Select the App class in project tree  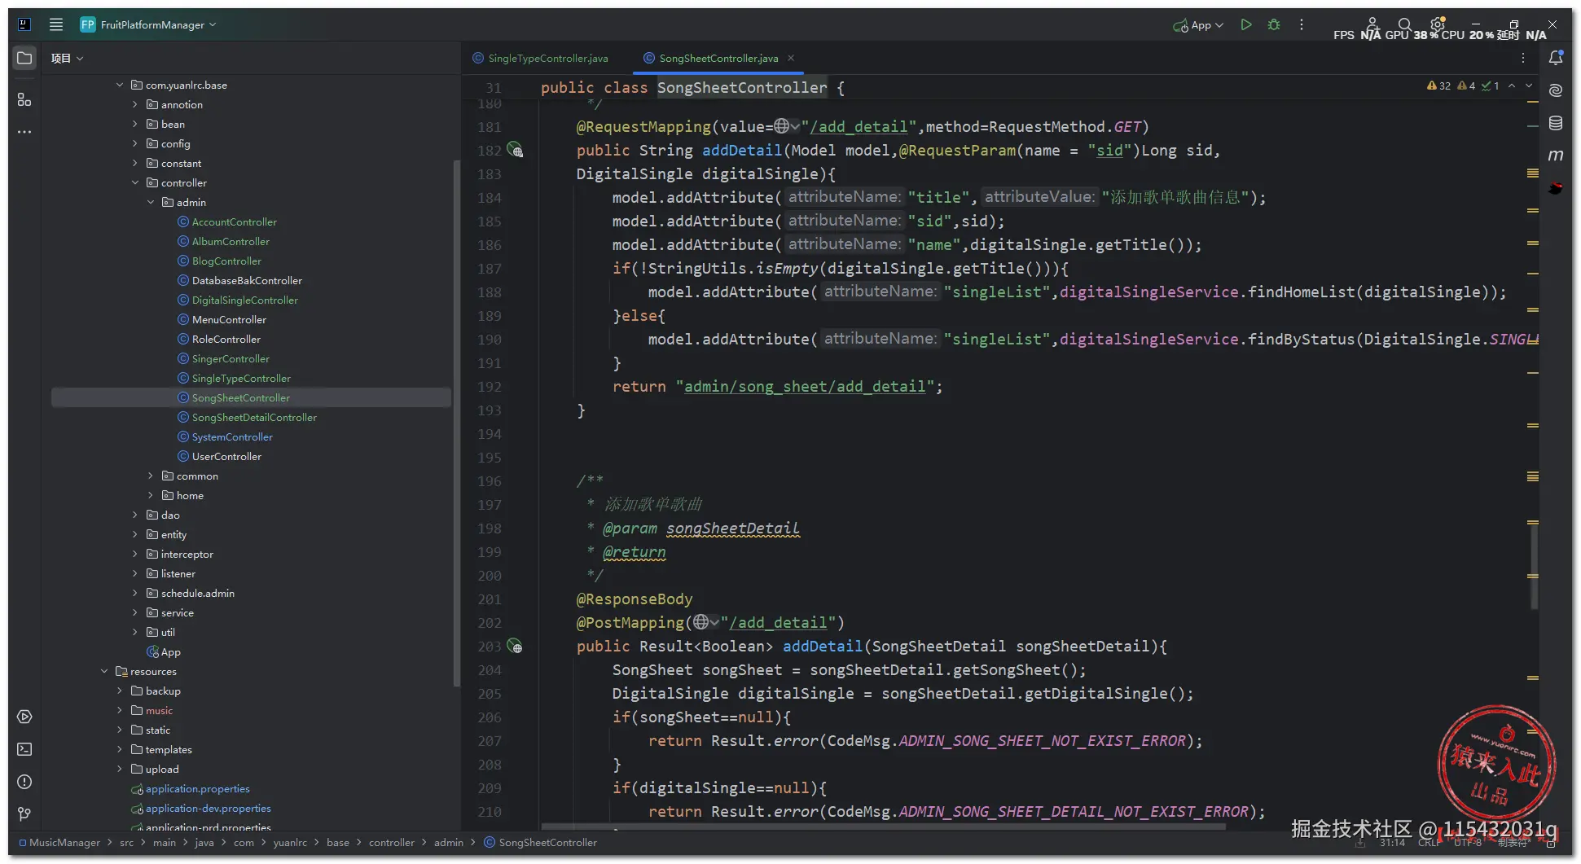pos(170,651)
